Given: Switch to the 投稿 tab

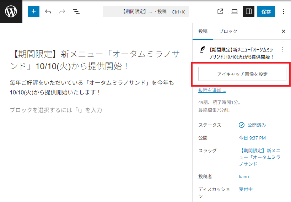Looking at the screenshot, I should (x=203, y=31).
